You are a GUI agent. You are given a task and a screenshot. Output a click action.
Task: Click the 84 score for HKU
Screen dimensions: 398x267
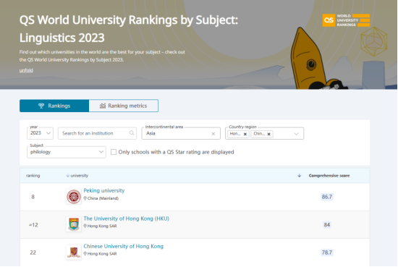tap(327, 224)
